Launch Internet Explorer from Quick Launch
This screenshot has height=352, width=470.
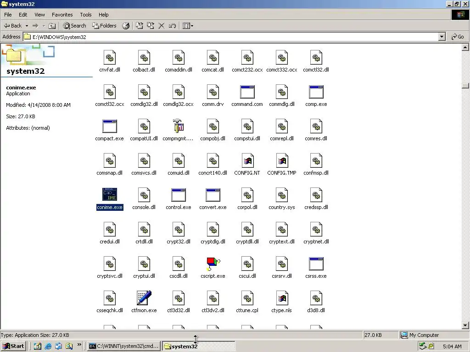[48, 346]
